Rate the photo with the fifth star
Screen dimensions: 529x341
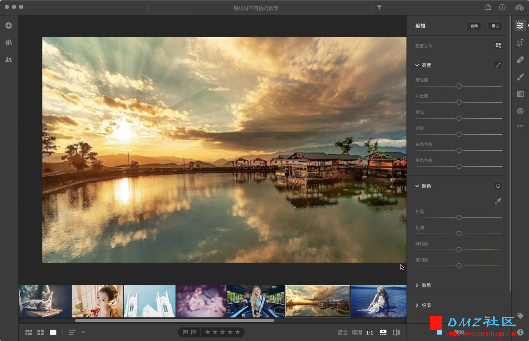(237, 332)
